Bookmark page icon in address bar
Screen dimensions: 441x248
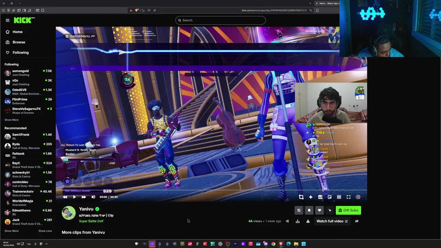tap(317, 10)
